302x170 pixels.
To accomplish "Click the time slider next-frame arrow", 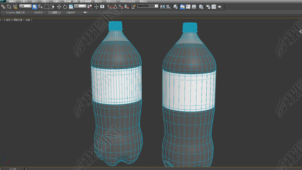I will pyautogui.click(x=26, y=169).
